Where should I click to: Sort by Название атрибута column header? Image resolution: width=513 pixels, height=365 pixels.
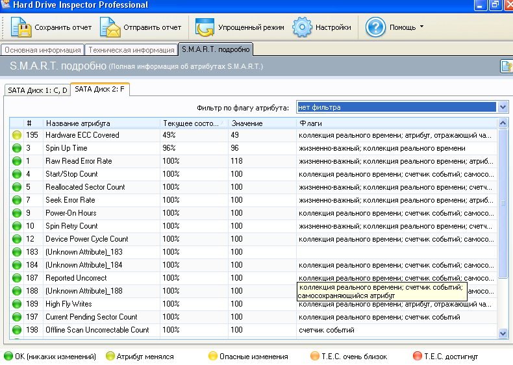coord(78,123)
